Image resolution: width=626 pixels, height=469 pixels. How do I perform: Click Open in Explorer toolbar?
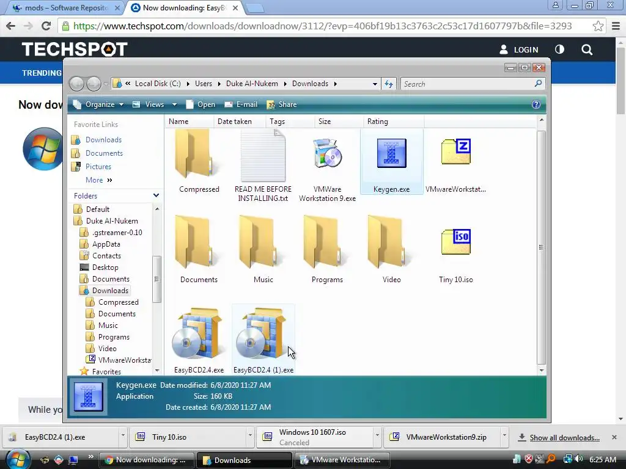point(201,104)
